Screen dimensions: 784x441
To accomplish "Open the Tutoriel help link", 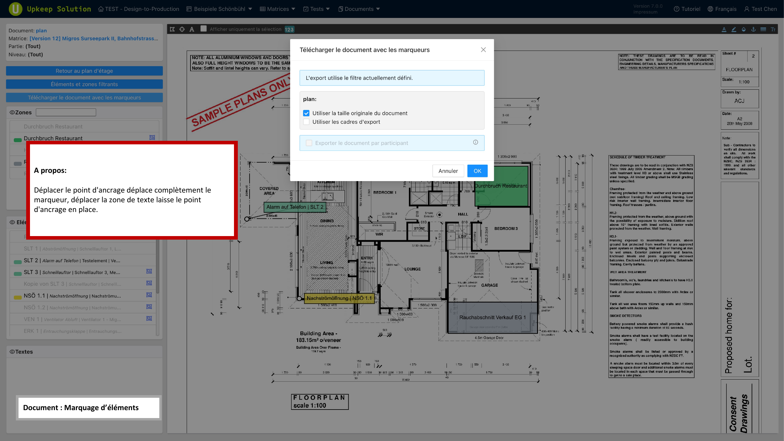I will point(687,9).
